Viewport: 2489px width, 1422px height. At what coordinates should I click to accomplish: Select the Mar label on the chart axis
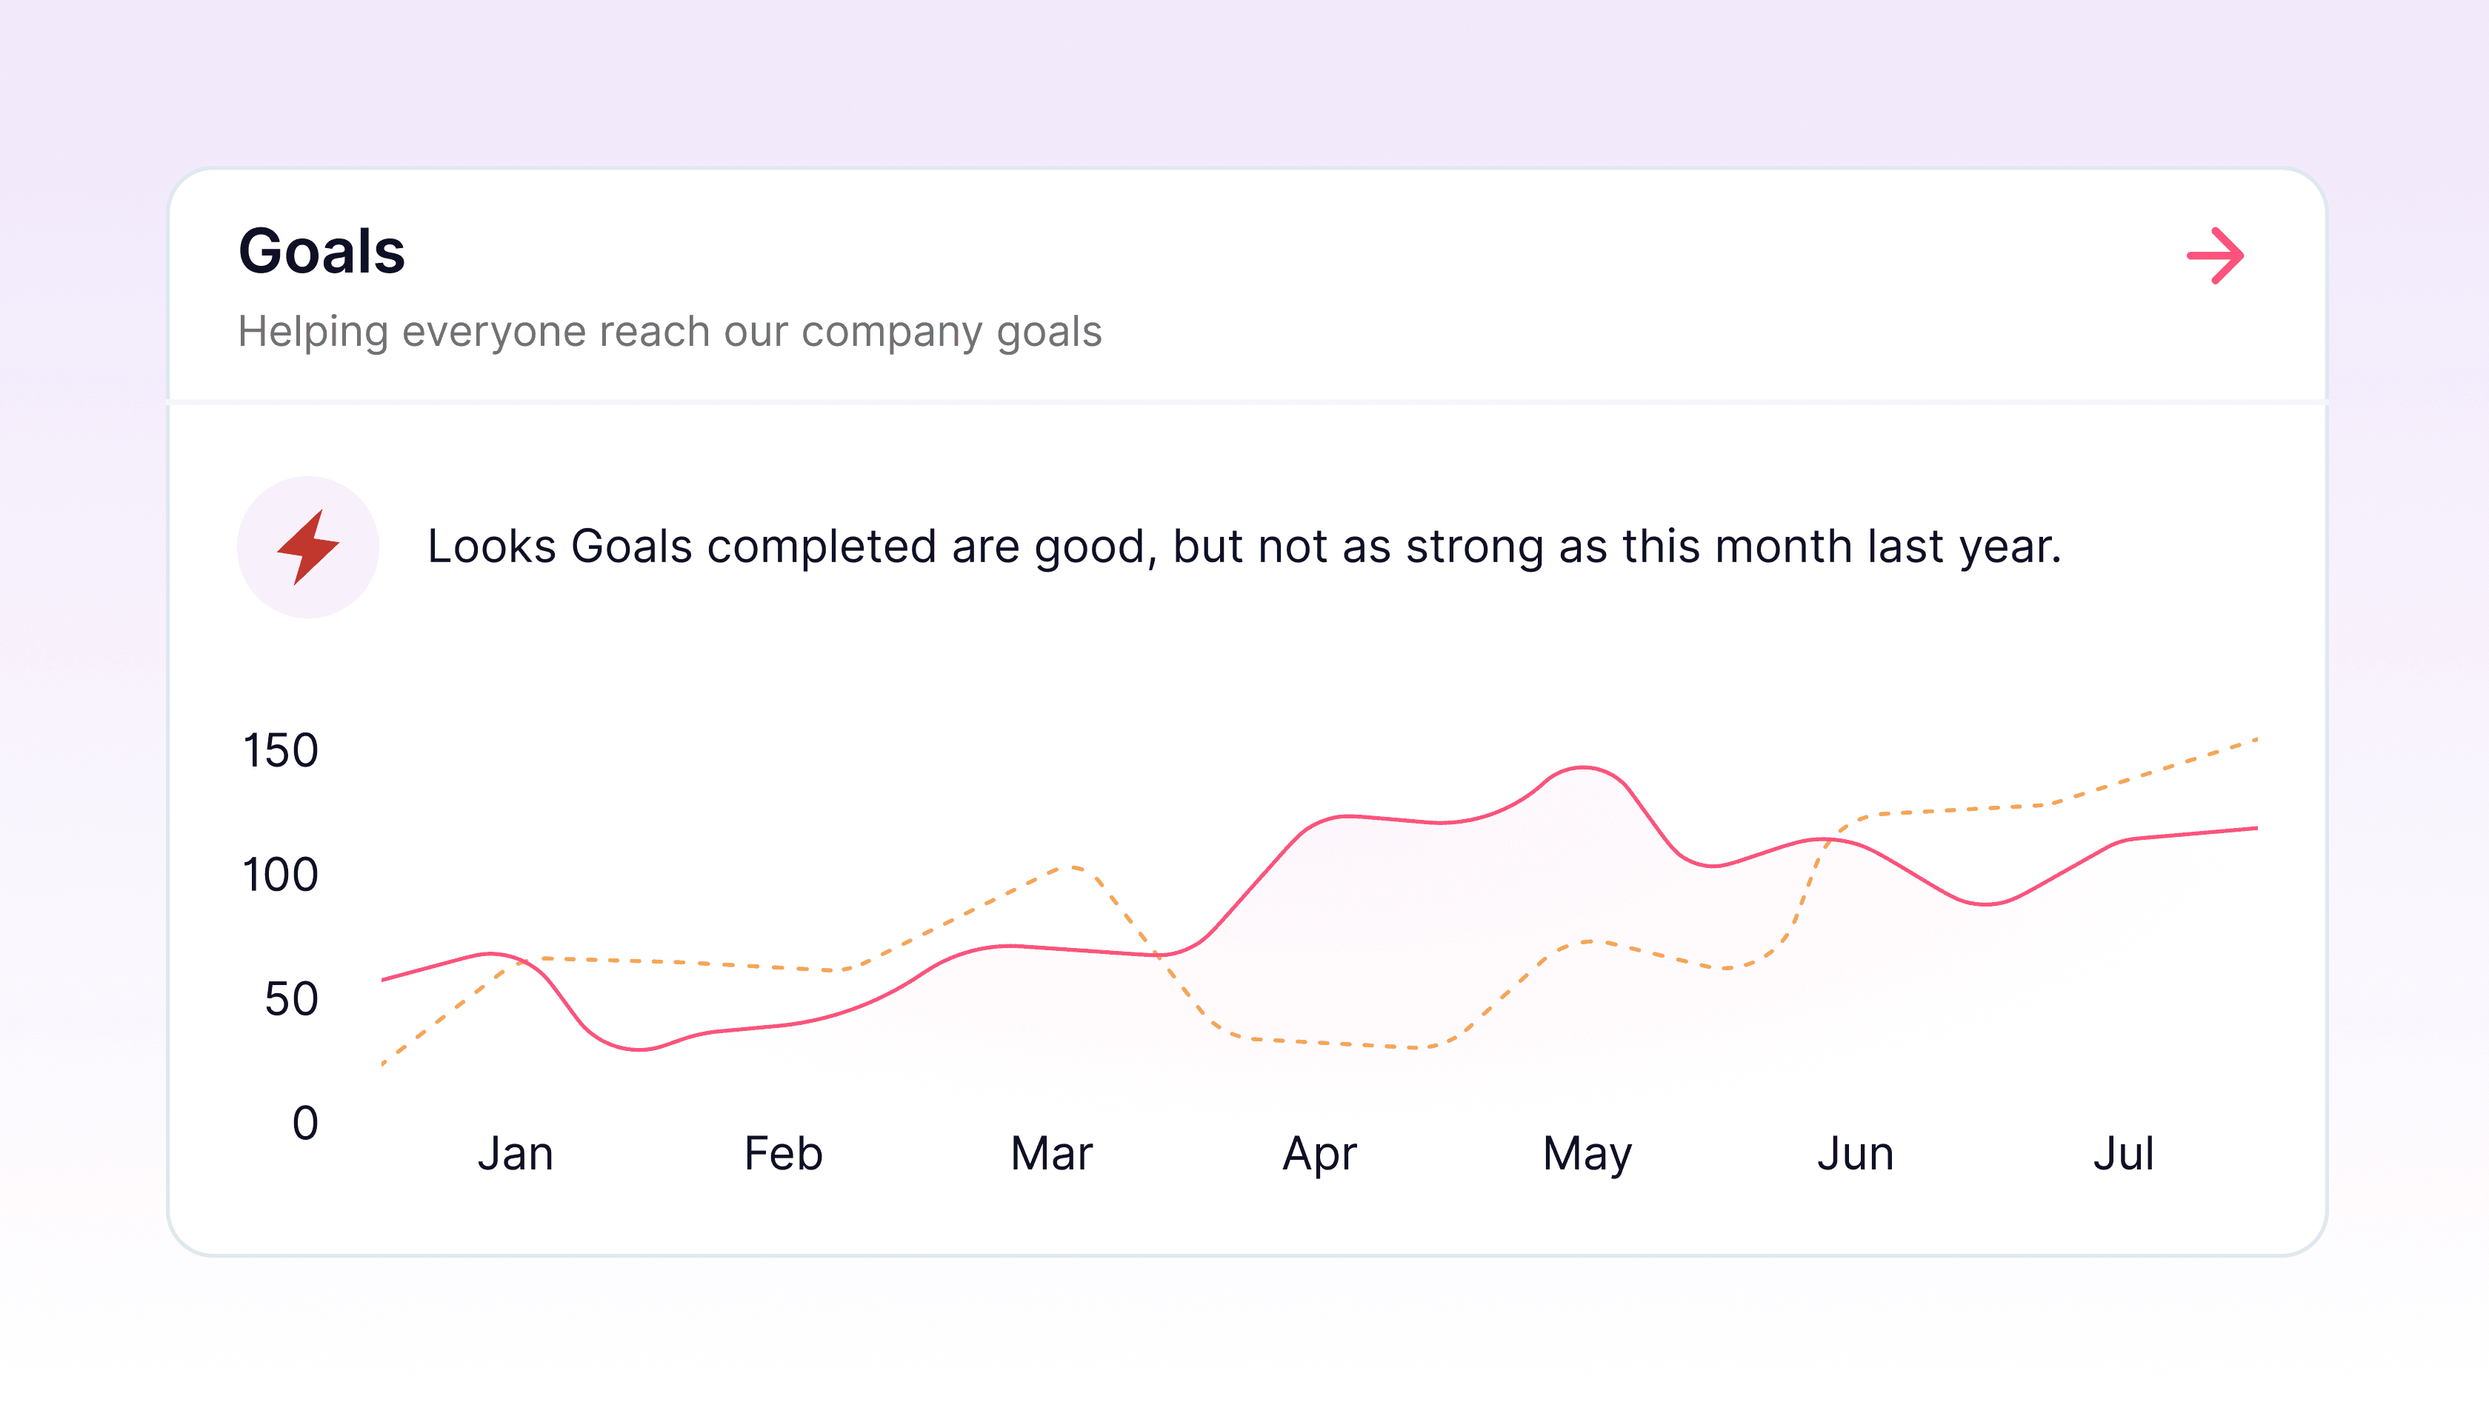click(x=1051, y=1153)
